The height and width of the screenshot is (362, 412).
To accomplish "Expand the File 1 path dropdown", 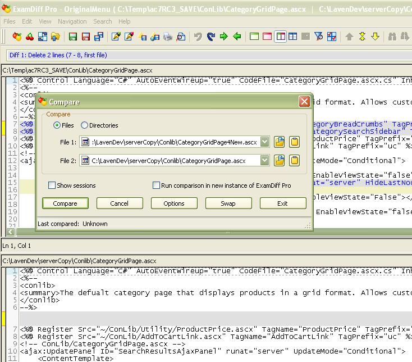I will (264, 142).
